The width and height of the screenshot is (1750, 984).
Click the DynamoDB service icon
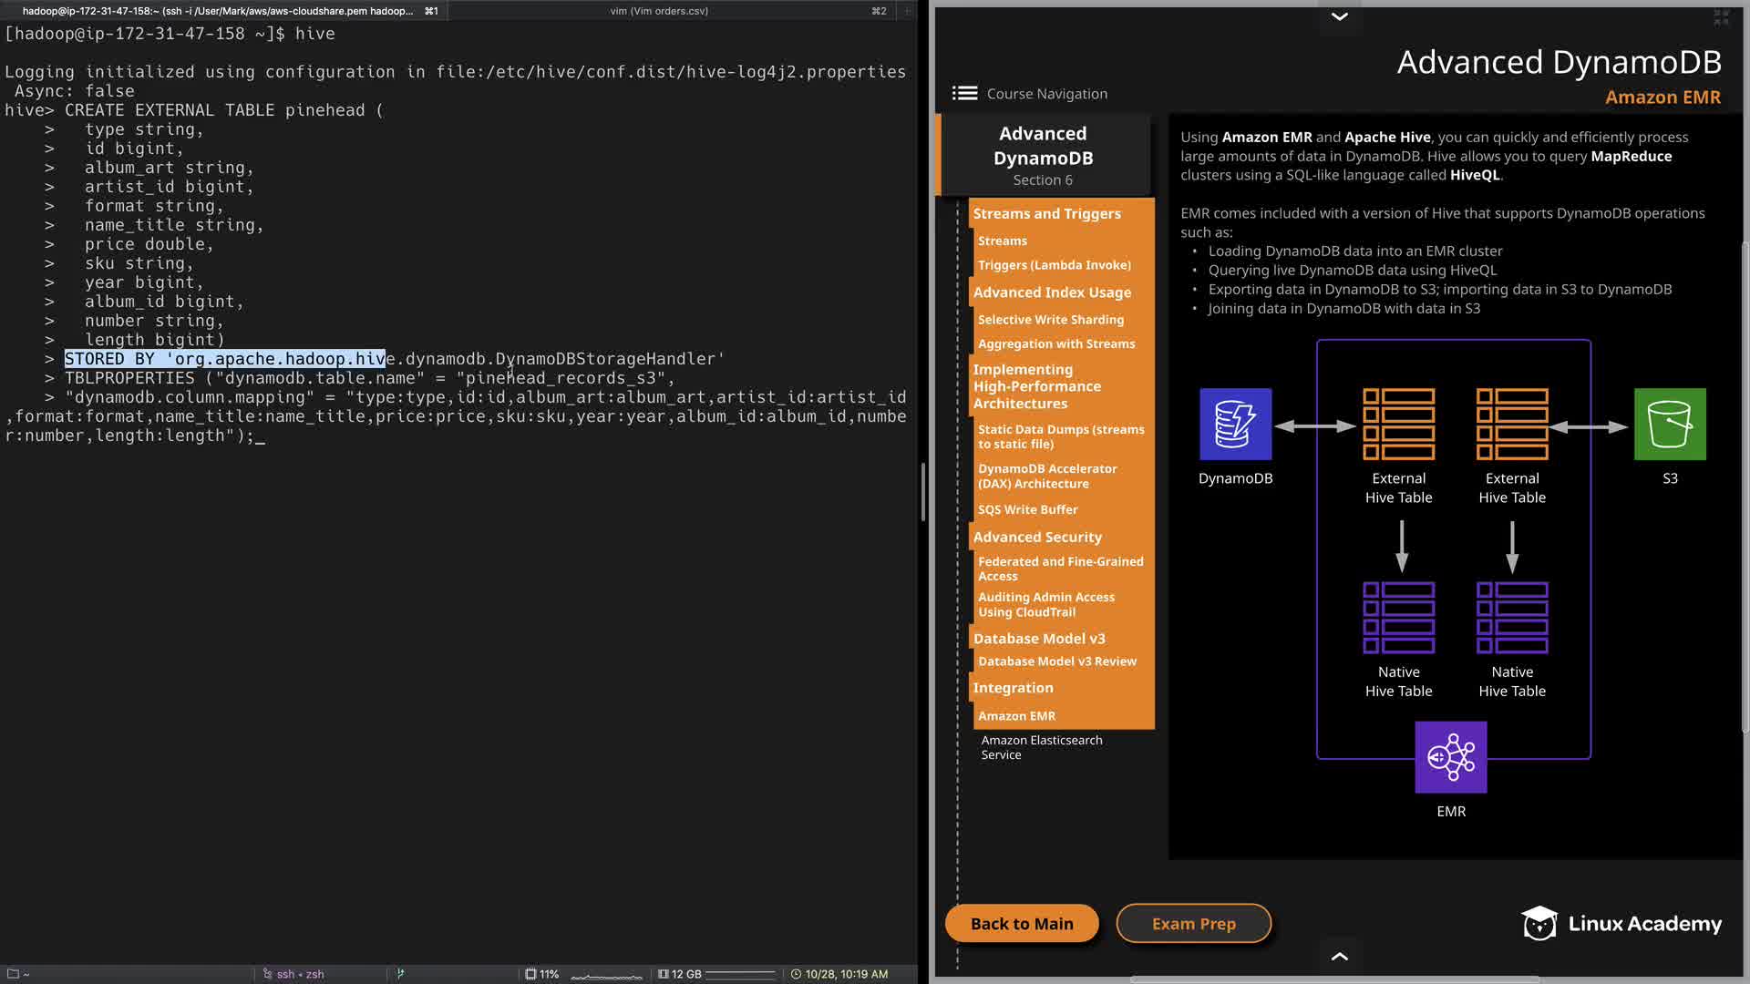click(x=1235, y=425)
